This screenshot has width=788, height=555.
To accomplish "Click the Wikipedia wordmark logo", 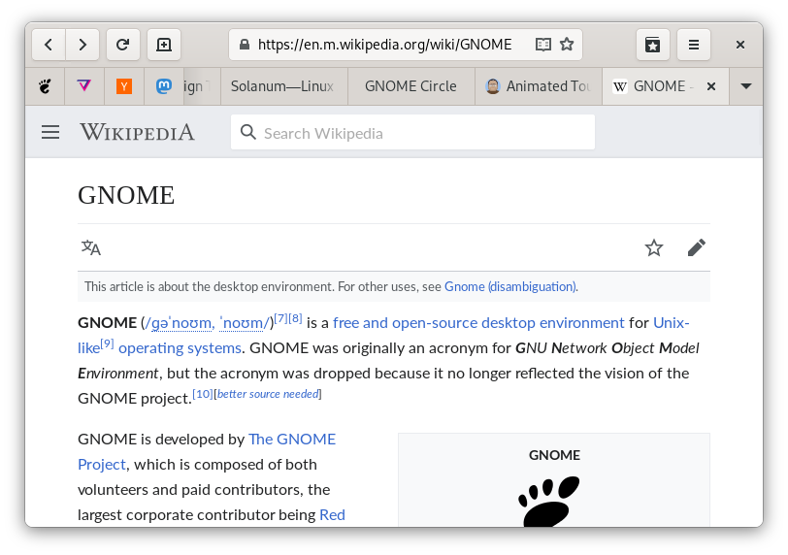I will point(137,133).
